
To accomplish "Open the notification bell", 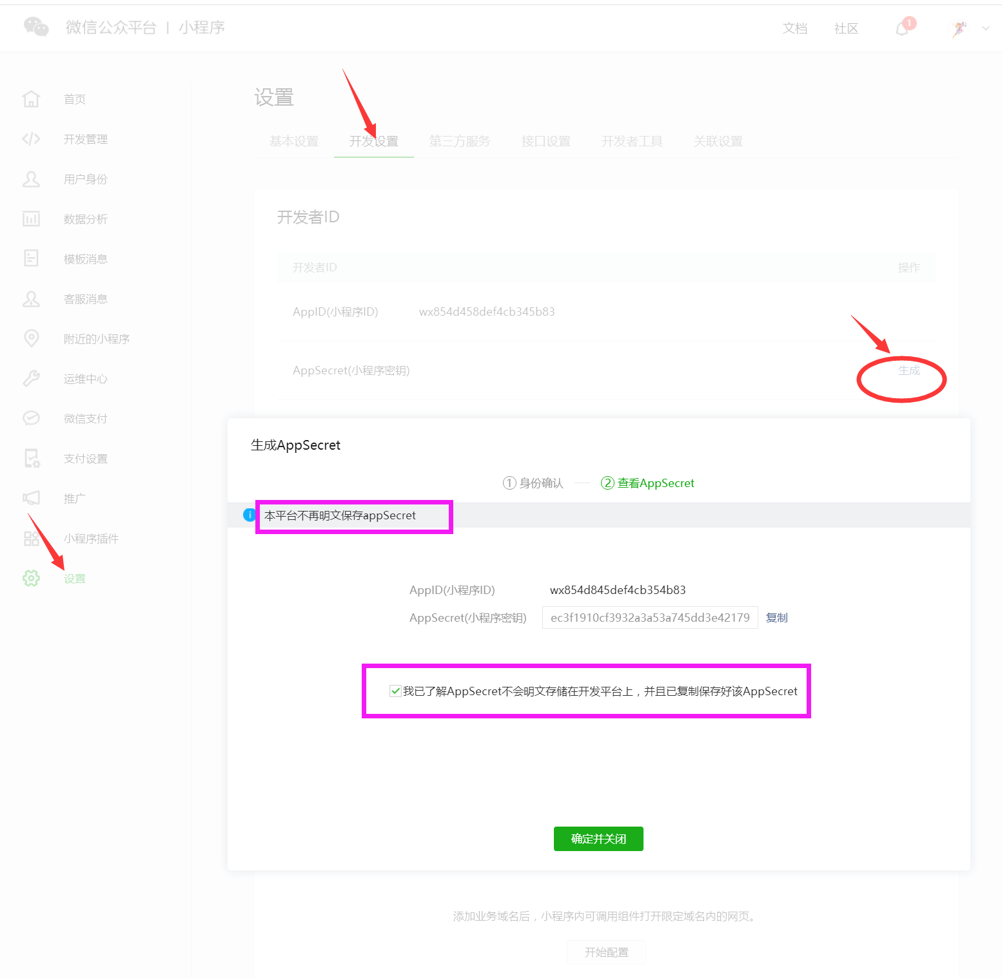I will click(902, 28).
